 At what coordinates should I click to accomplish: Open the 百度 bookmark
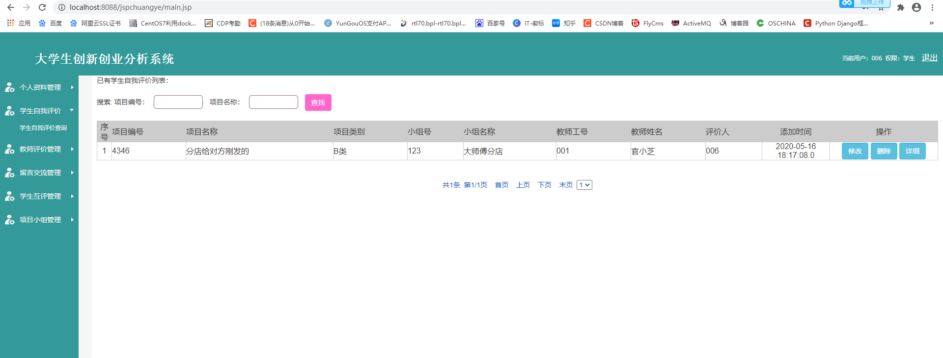click(50, 23)
